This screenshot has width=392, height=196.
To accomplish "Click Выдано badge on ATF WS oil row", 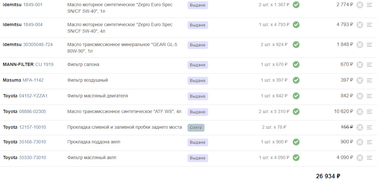I will (x=198, y=112).
